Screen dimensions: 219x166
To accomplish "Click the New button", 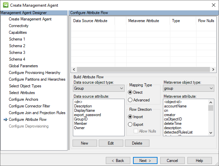I will click(85, 143).
